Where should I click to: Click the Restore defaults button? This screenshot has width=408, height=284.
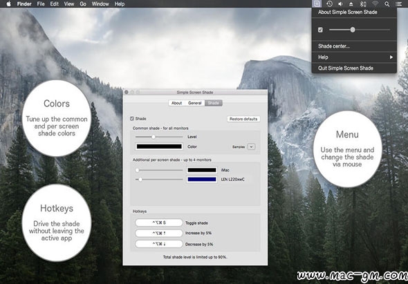(x=243, y=119)
